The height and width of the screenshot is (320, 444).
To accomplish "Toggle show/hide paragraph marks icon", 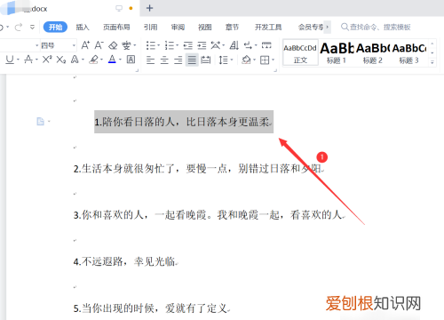I will point(248,45).
